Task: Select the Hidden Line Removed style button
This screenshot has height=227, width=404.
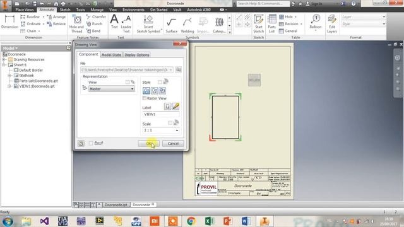Action: tap(154, 91)
